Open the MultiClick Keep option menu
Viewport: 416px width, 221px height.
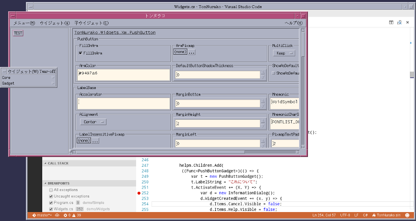click(284, 53)
